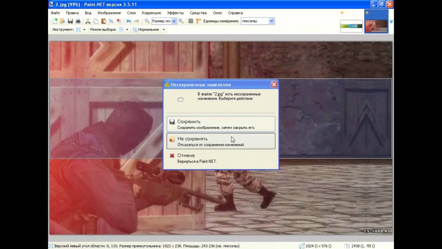Image resolution: width=442 pixels, height=249 pixels.
Task: Restore down the Paint.NET window
Action: coord(382,4)
